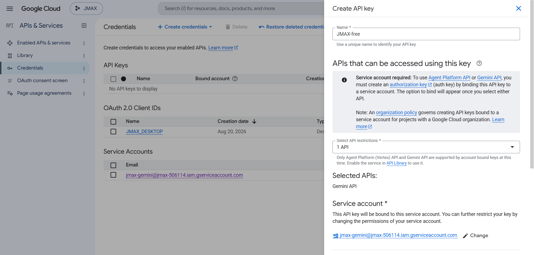
Task: Open the Select API restrictions dropdown
Action: pos(426,147)
